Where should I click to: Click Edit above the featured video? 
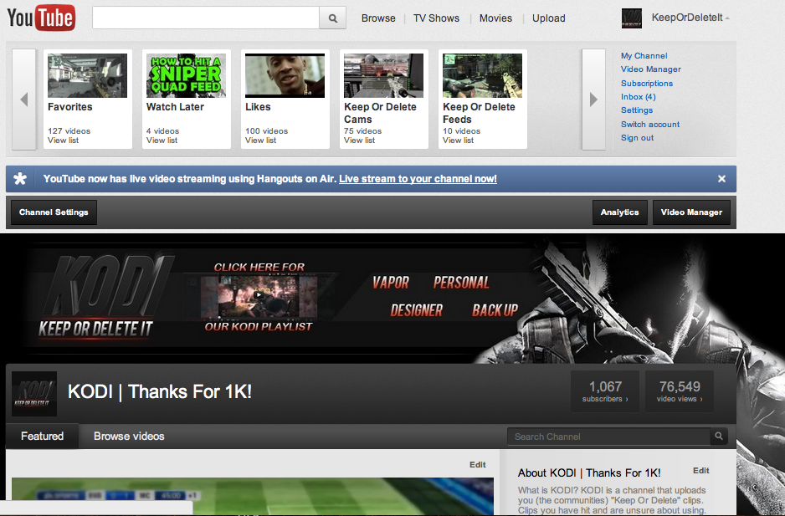click(x=477, y=464)
